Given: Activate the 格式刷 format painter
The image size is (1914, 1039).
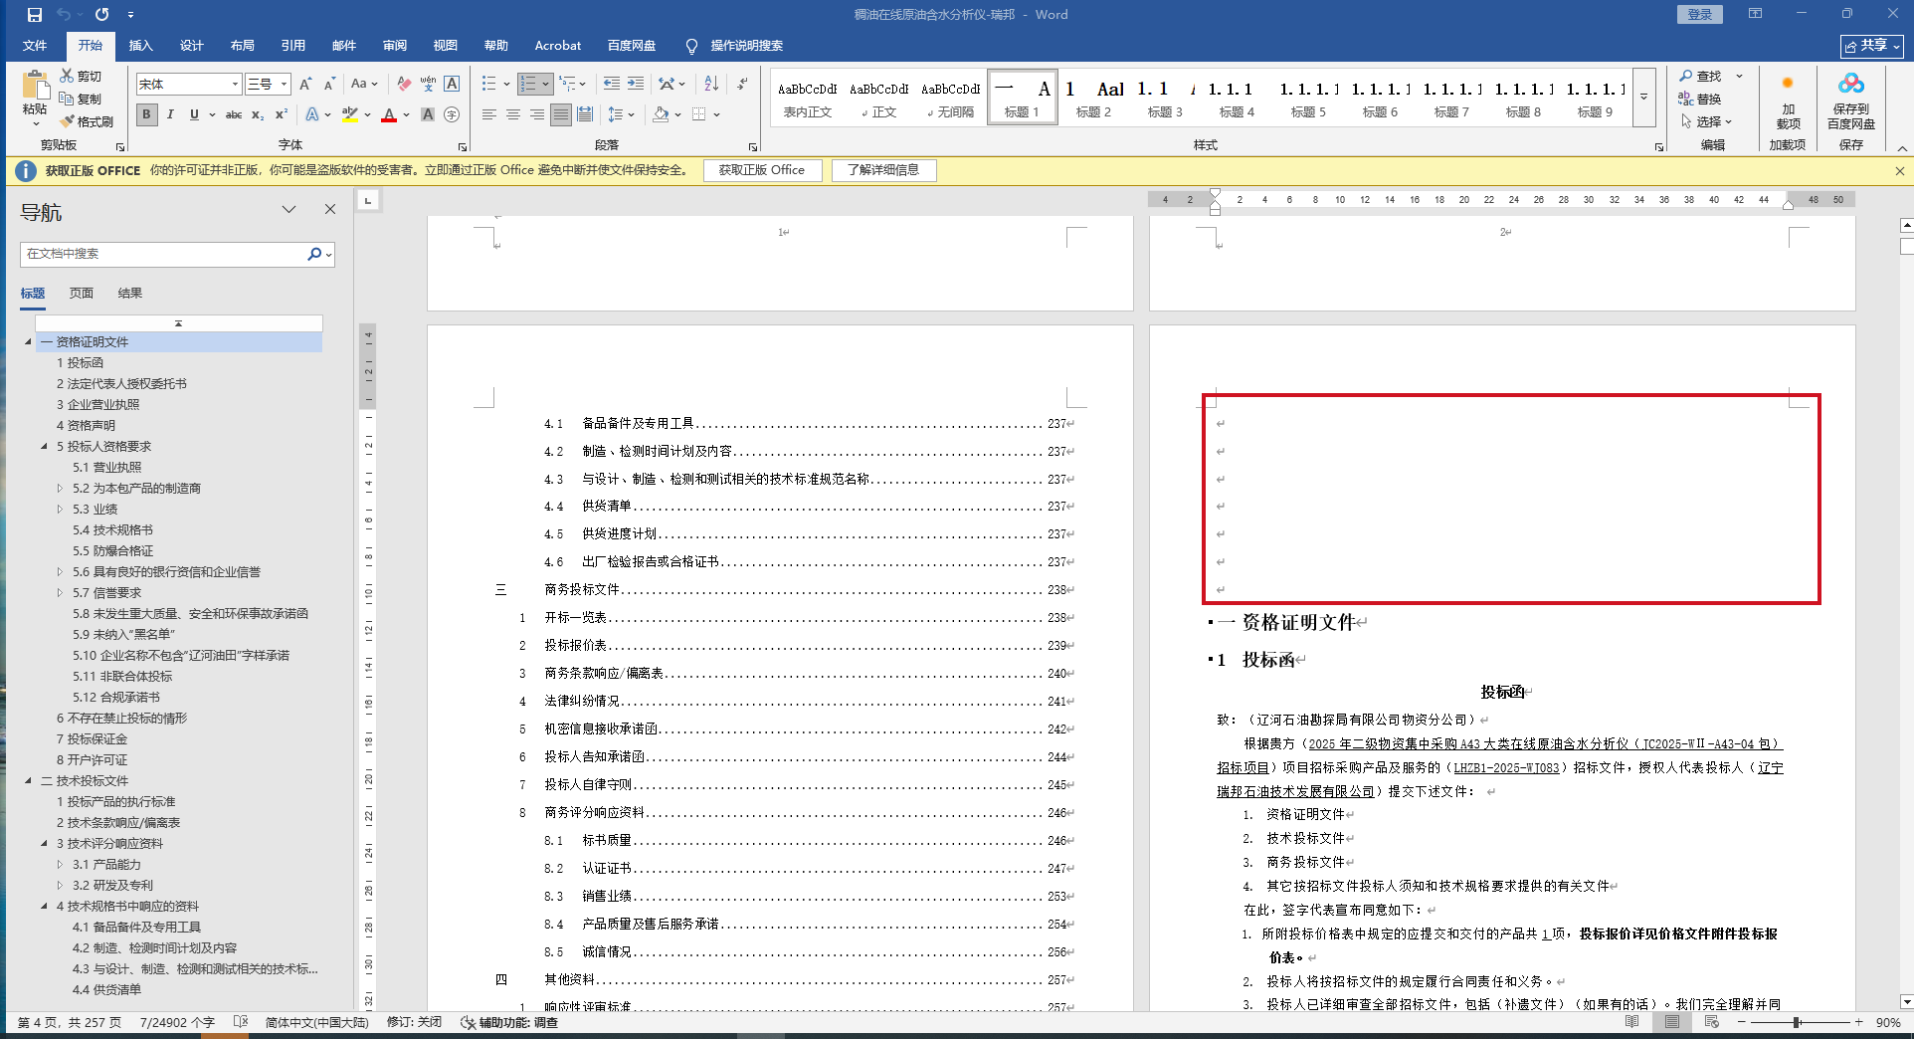Looking at the screenshot, I should click(x=87, y=121).
